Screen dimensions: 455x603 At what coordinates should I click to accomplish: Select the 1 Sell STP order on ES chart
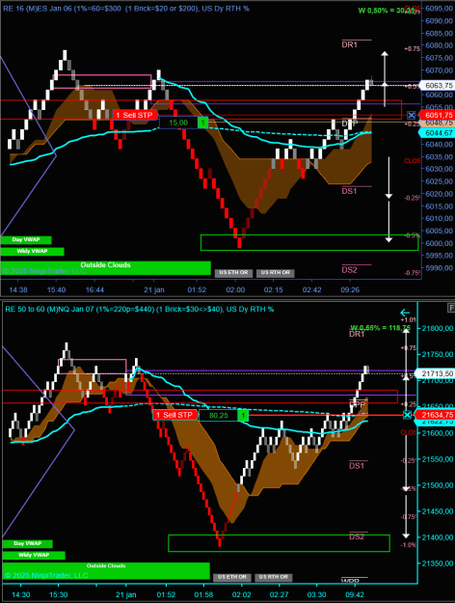135,115
